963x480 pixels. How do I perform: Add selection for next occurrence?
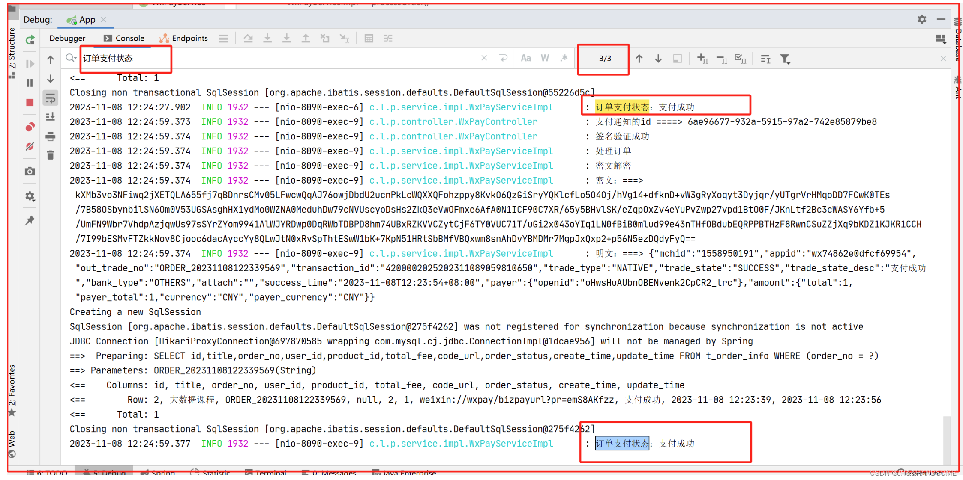703,59
